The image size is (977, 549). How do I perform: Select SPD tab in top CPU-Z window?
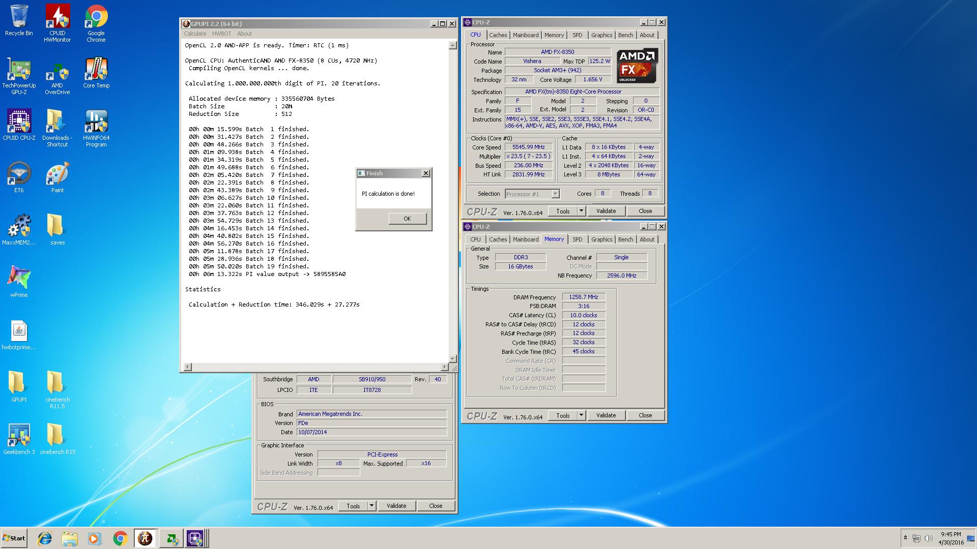[577, 35]
